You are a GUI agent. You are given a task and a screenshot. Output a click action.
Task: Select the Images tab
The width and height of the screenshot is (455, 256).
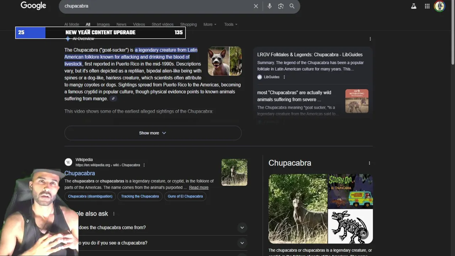(x=103, y=25)
